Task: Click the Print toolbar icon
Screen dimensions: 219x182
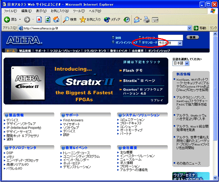Action: [x=146, y=19]
